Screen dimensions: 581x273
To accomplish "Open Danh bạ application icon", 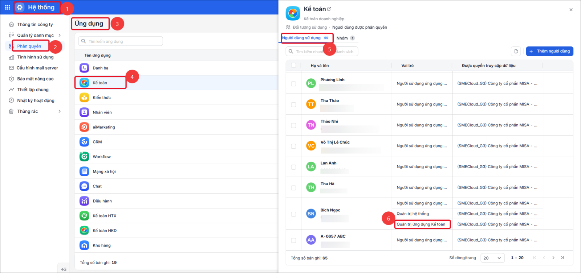I will [x=84, y=68].
